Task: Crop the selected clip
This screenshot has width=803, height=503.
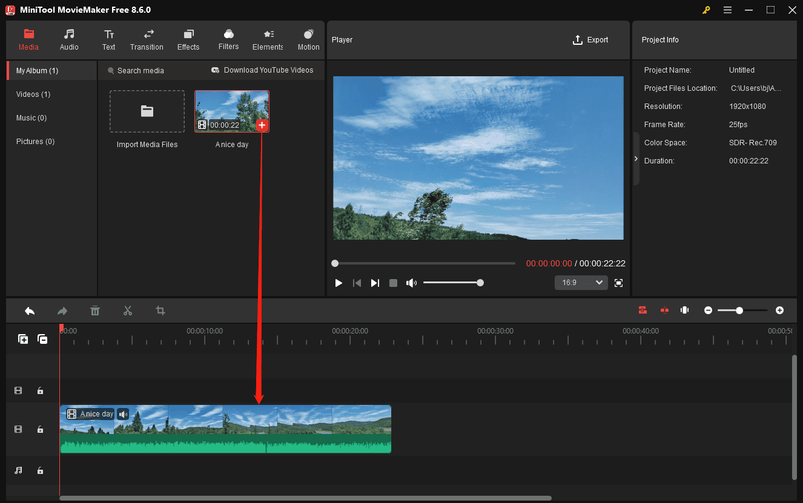Action: pos(160,311)
